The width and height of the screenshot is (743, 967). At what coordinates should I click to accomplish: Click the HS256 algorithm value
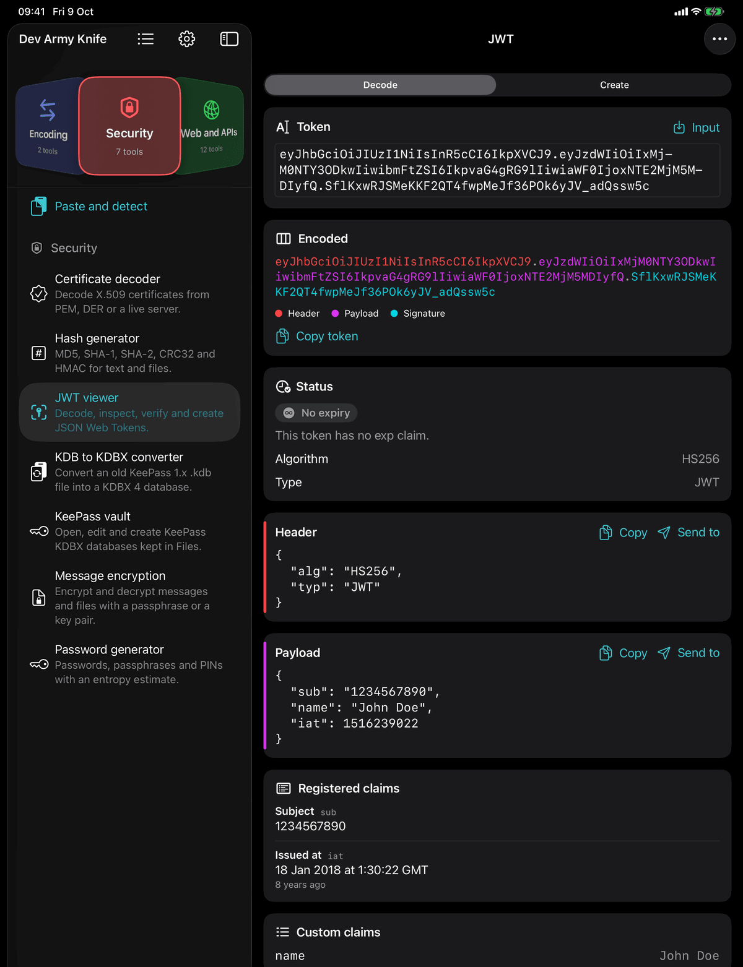pyautogui.click(x=700, y=459)
